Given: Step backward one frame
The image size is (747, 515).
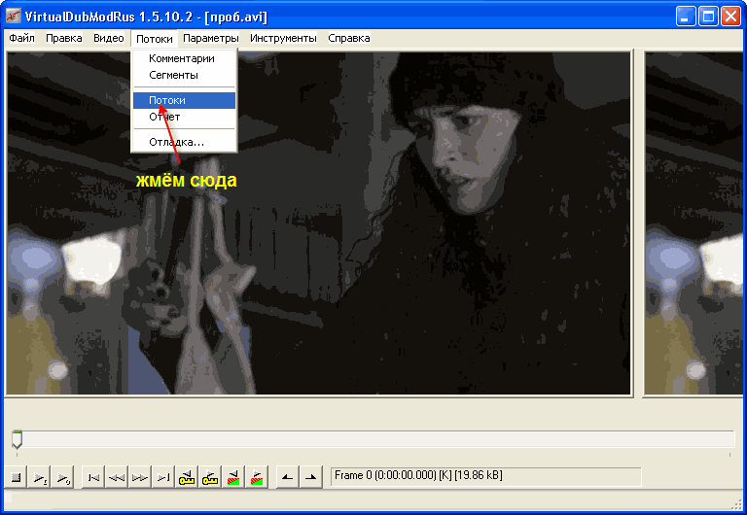Looking at the screenshot, I should 117,477.
